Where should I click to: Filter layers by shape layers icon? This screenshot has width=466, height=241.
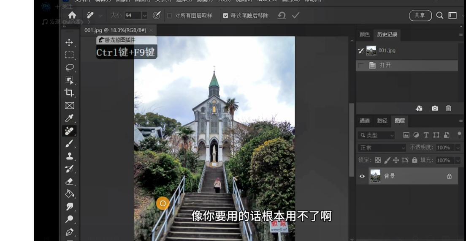click(x=436, y=135)
